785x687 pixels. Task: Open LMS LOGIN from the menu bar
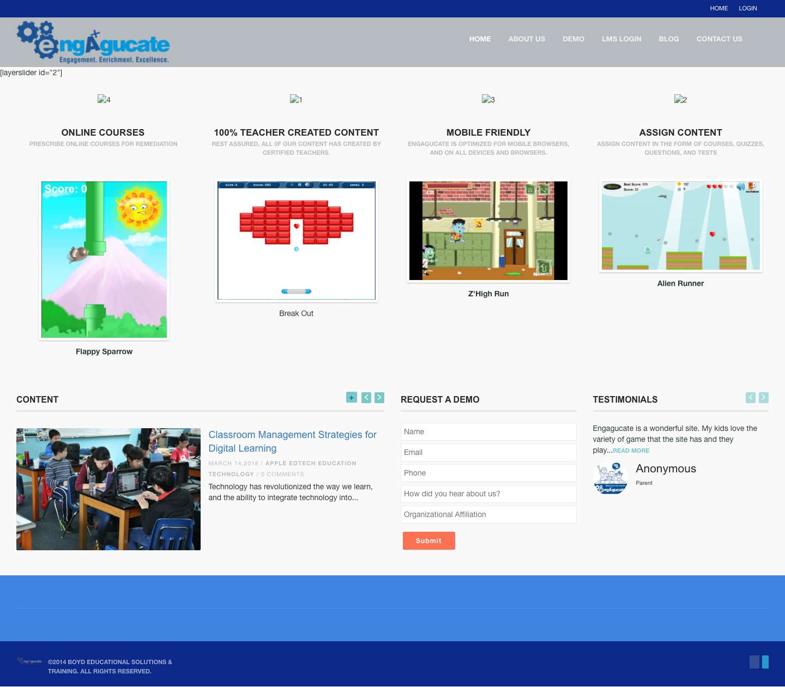pyautogui.click(x=621, y=39)
